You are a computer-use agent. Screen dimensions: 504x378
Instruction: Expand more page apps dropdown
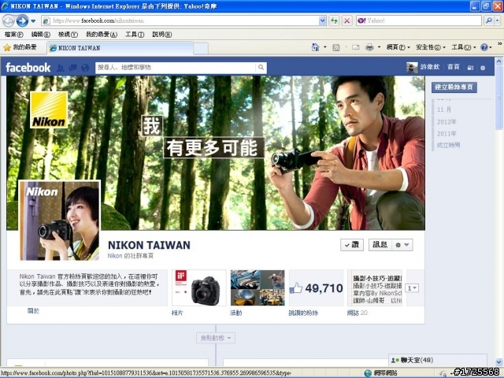point(412,288)
